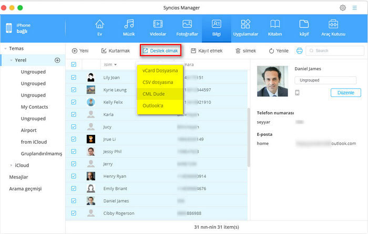Click Henry Ryan's photo thumbnail
Image resolution: width=368 pixels, height=234 pixels.
pos(91,176)
